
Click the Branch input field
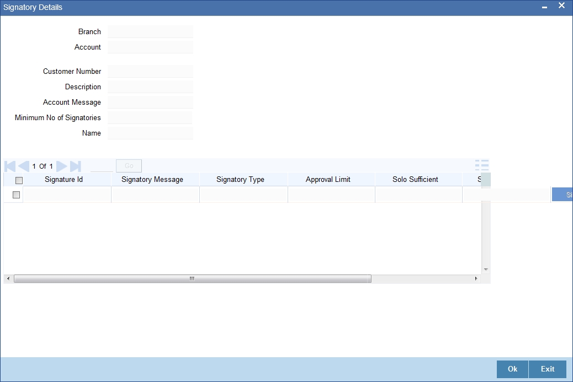coord(150,32)
